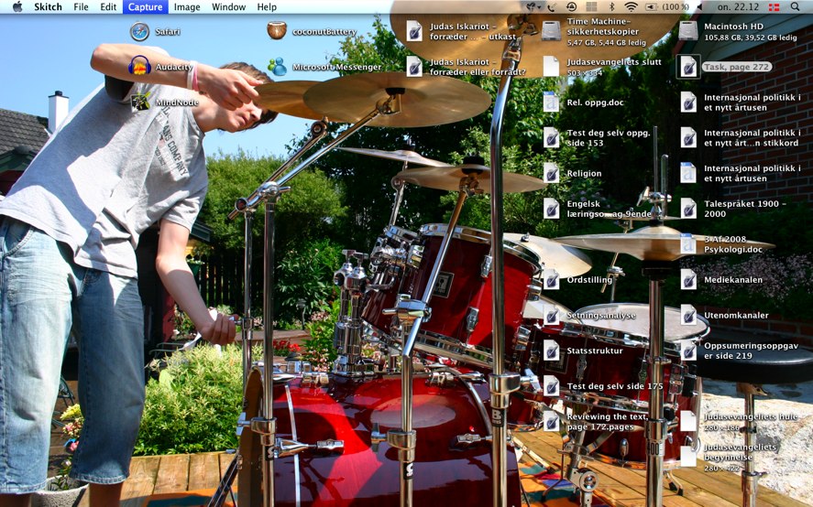
Task: Open Spotlight search magnifier
Action: click(x=795, y=6)
